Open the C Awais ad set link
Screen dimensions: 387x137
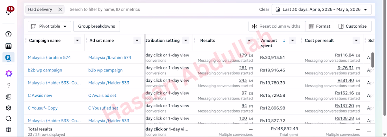pyautogui.click(x=102, y=95)
